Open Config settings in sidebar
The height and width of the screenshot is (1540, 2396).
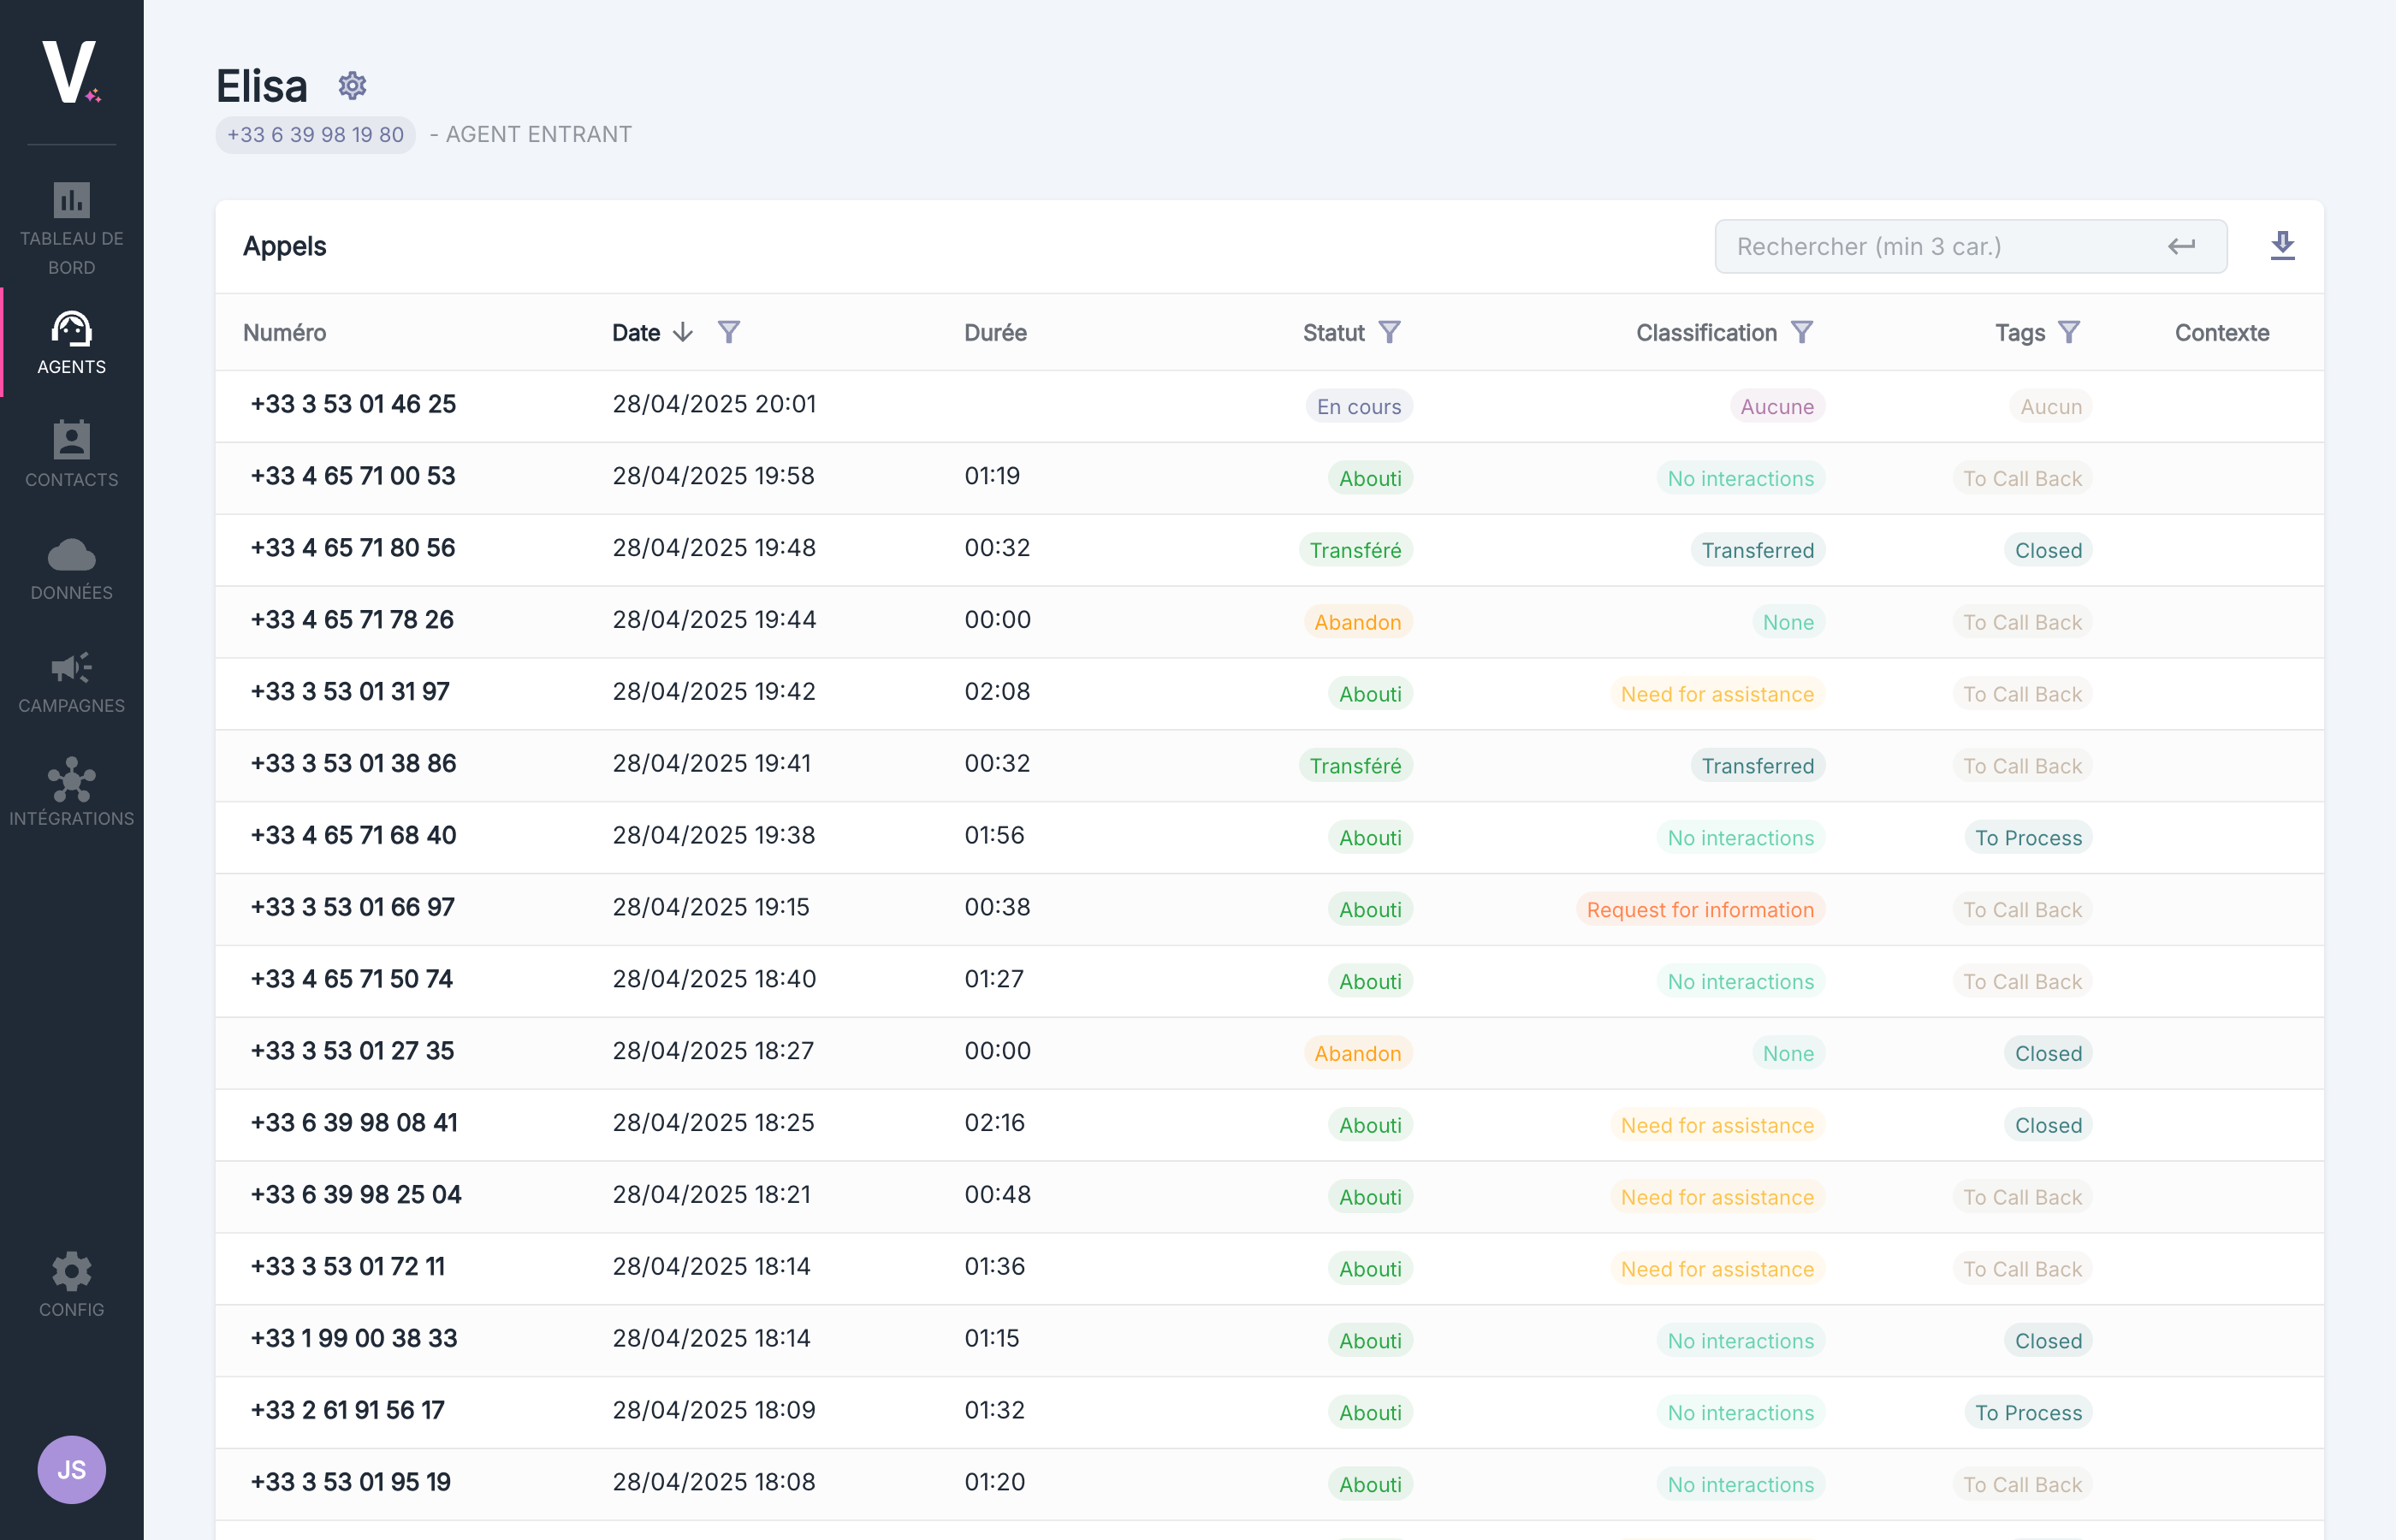tap(71, 1284)
